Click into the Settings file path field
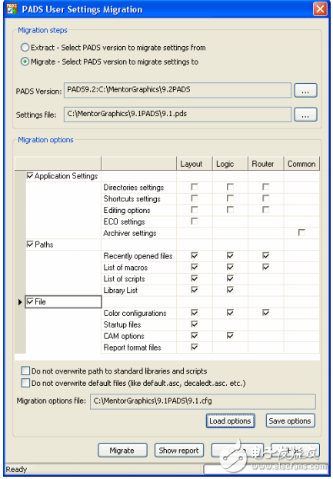This screenshot has width=333, height=479. coord(178,115)
